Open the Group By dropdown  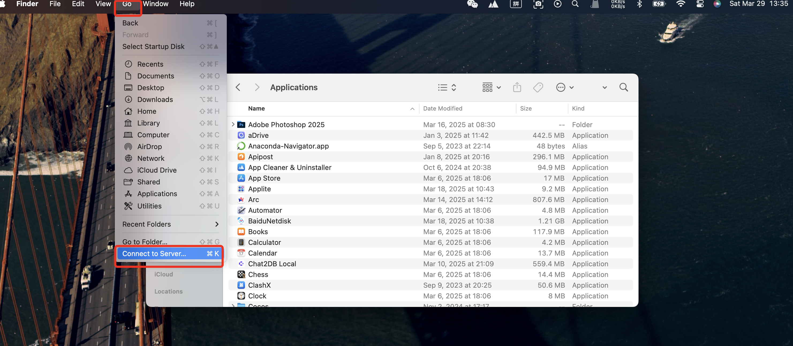click(491, 88)
